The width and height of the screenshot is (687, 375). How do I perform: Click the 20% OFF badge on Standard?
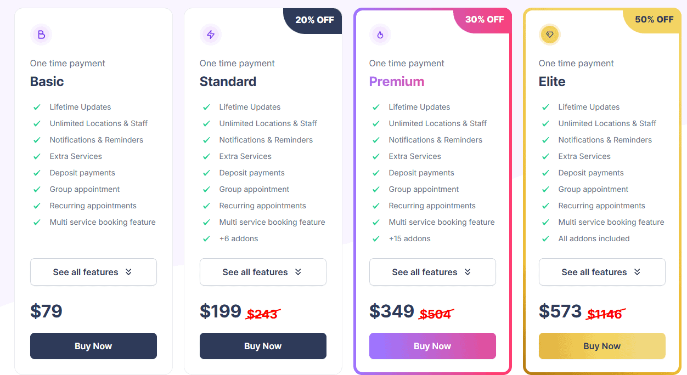pyautogui.click(x=316, y=20)
